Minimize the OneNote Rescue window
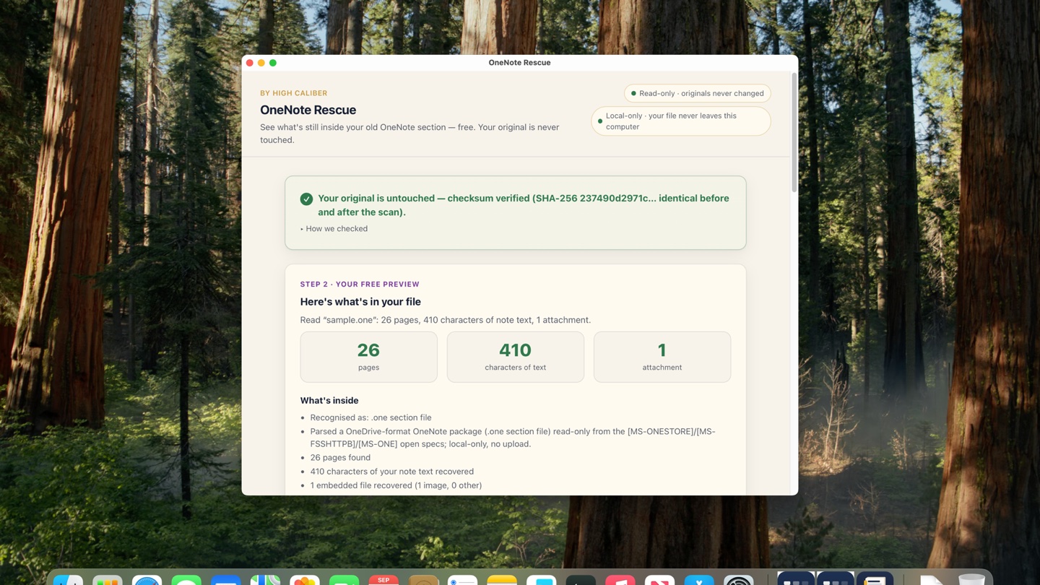The height and width of the screenshot is (585, 1040). pyautogui.click(x=261, y=63)
